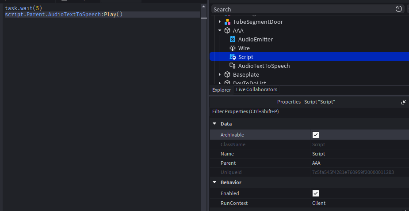Collapse the AAA tree node
The width and height of the screenshot is (409, 211).
220,31
